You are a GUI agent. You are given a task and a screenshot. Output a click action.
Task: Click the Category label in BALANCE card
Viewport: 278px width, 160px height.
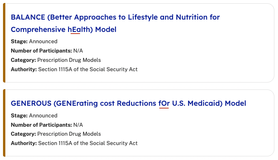tap(23, 60)
